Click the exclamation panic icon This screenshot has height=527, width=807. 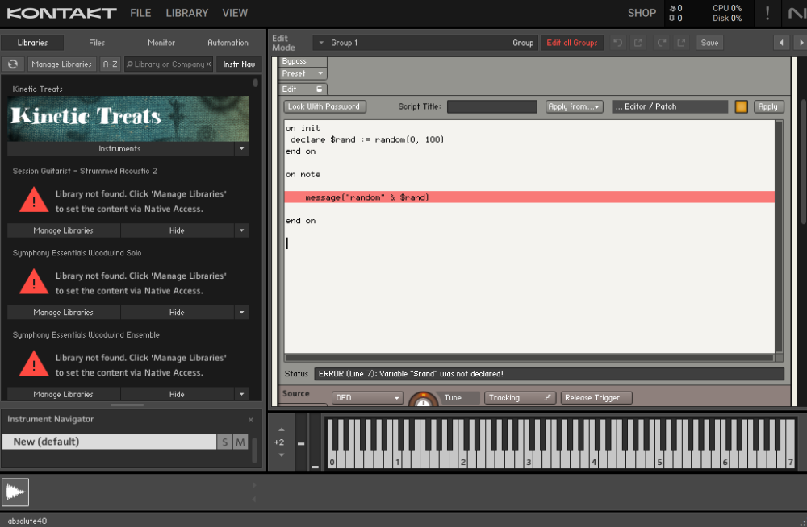tap(767, 14)
